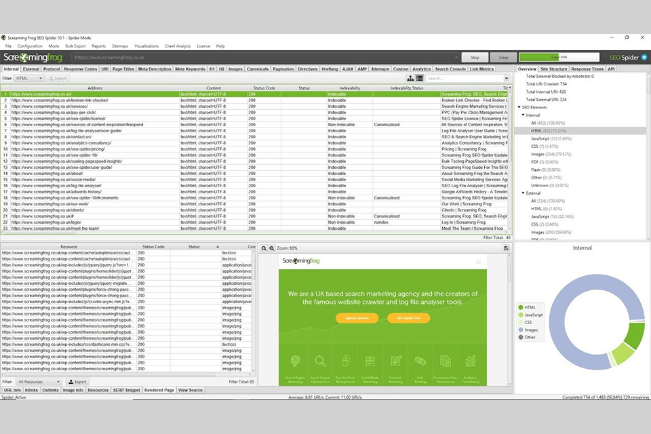The width and height of the screenshot is (651, 434).
Task: Click the Clear button
Action: point(503,58)
